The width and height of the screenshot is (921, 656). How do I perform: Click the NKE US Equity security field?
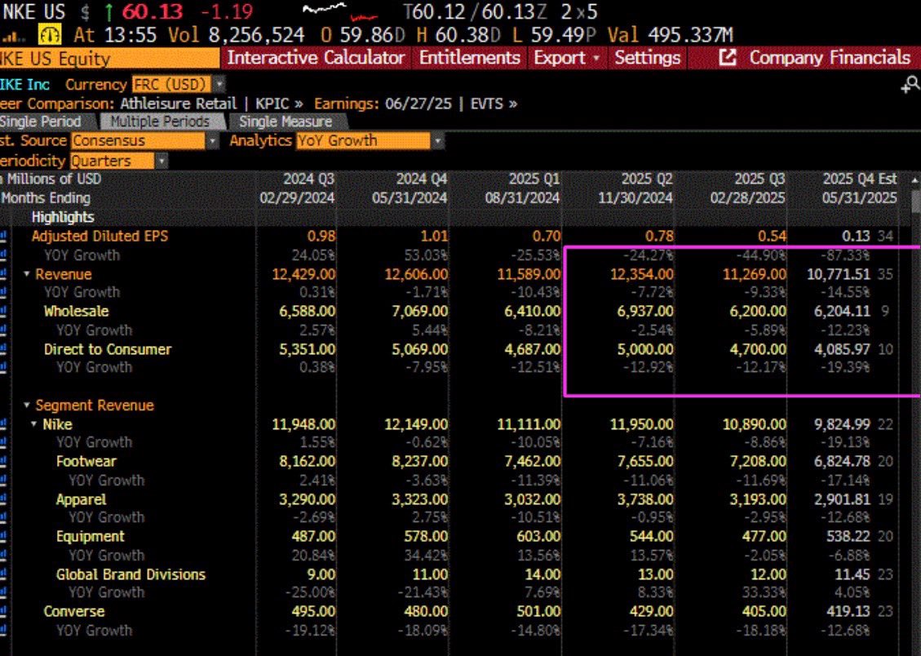pos(109,59)
